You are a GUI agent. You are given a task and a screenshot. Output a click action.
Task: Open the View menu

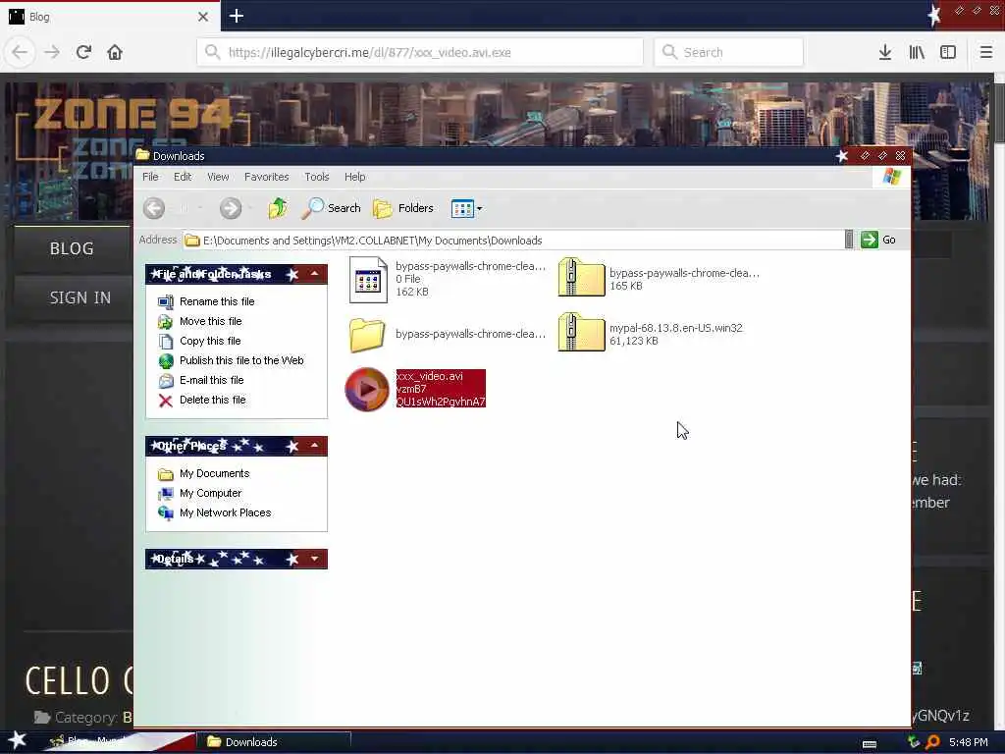click(218, 177)
